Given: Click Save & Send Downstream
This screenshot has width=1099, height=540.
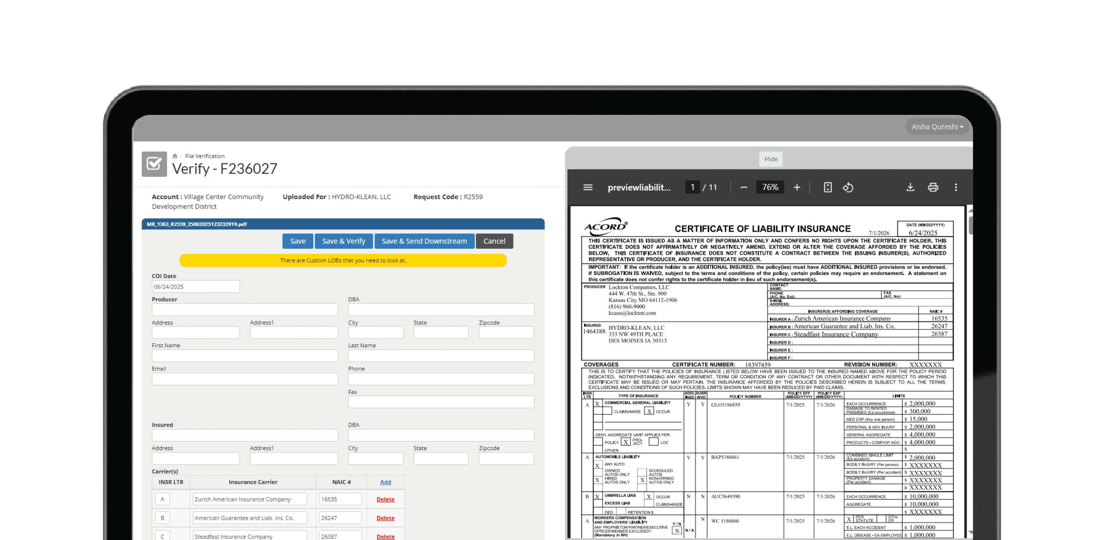Looking at the screenshot, I should click(423, 241).
